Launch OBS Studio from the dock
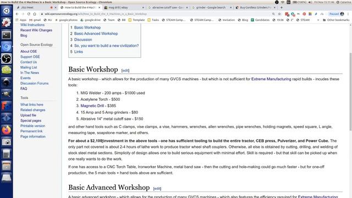The width and height of the screenshot is (352, 198). click(6, 59)
